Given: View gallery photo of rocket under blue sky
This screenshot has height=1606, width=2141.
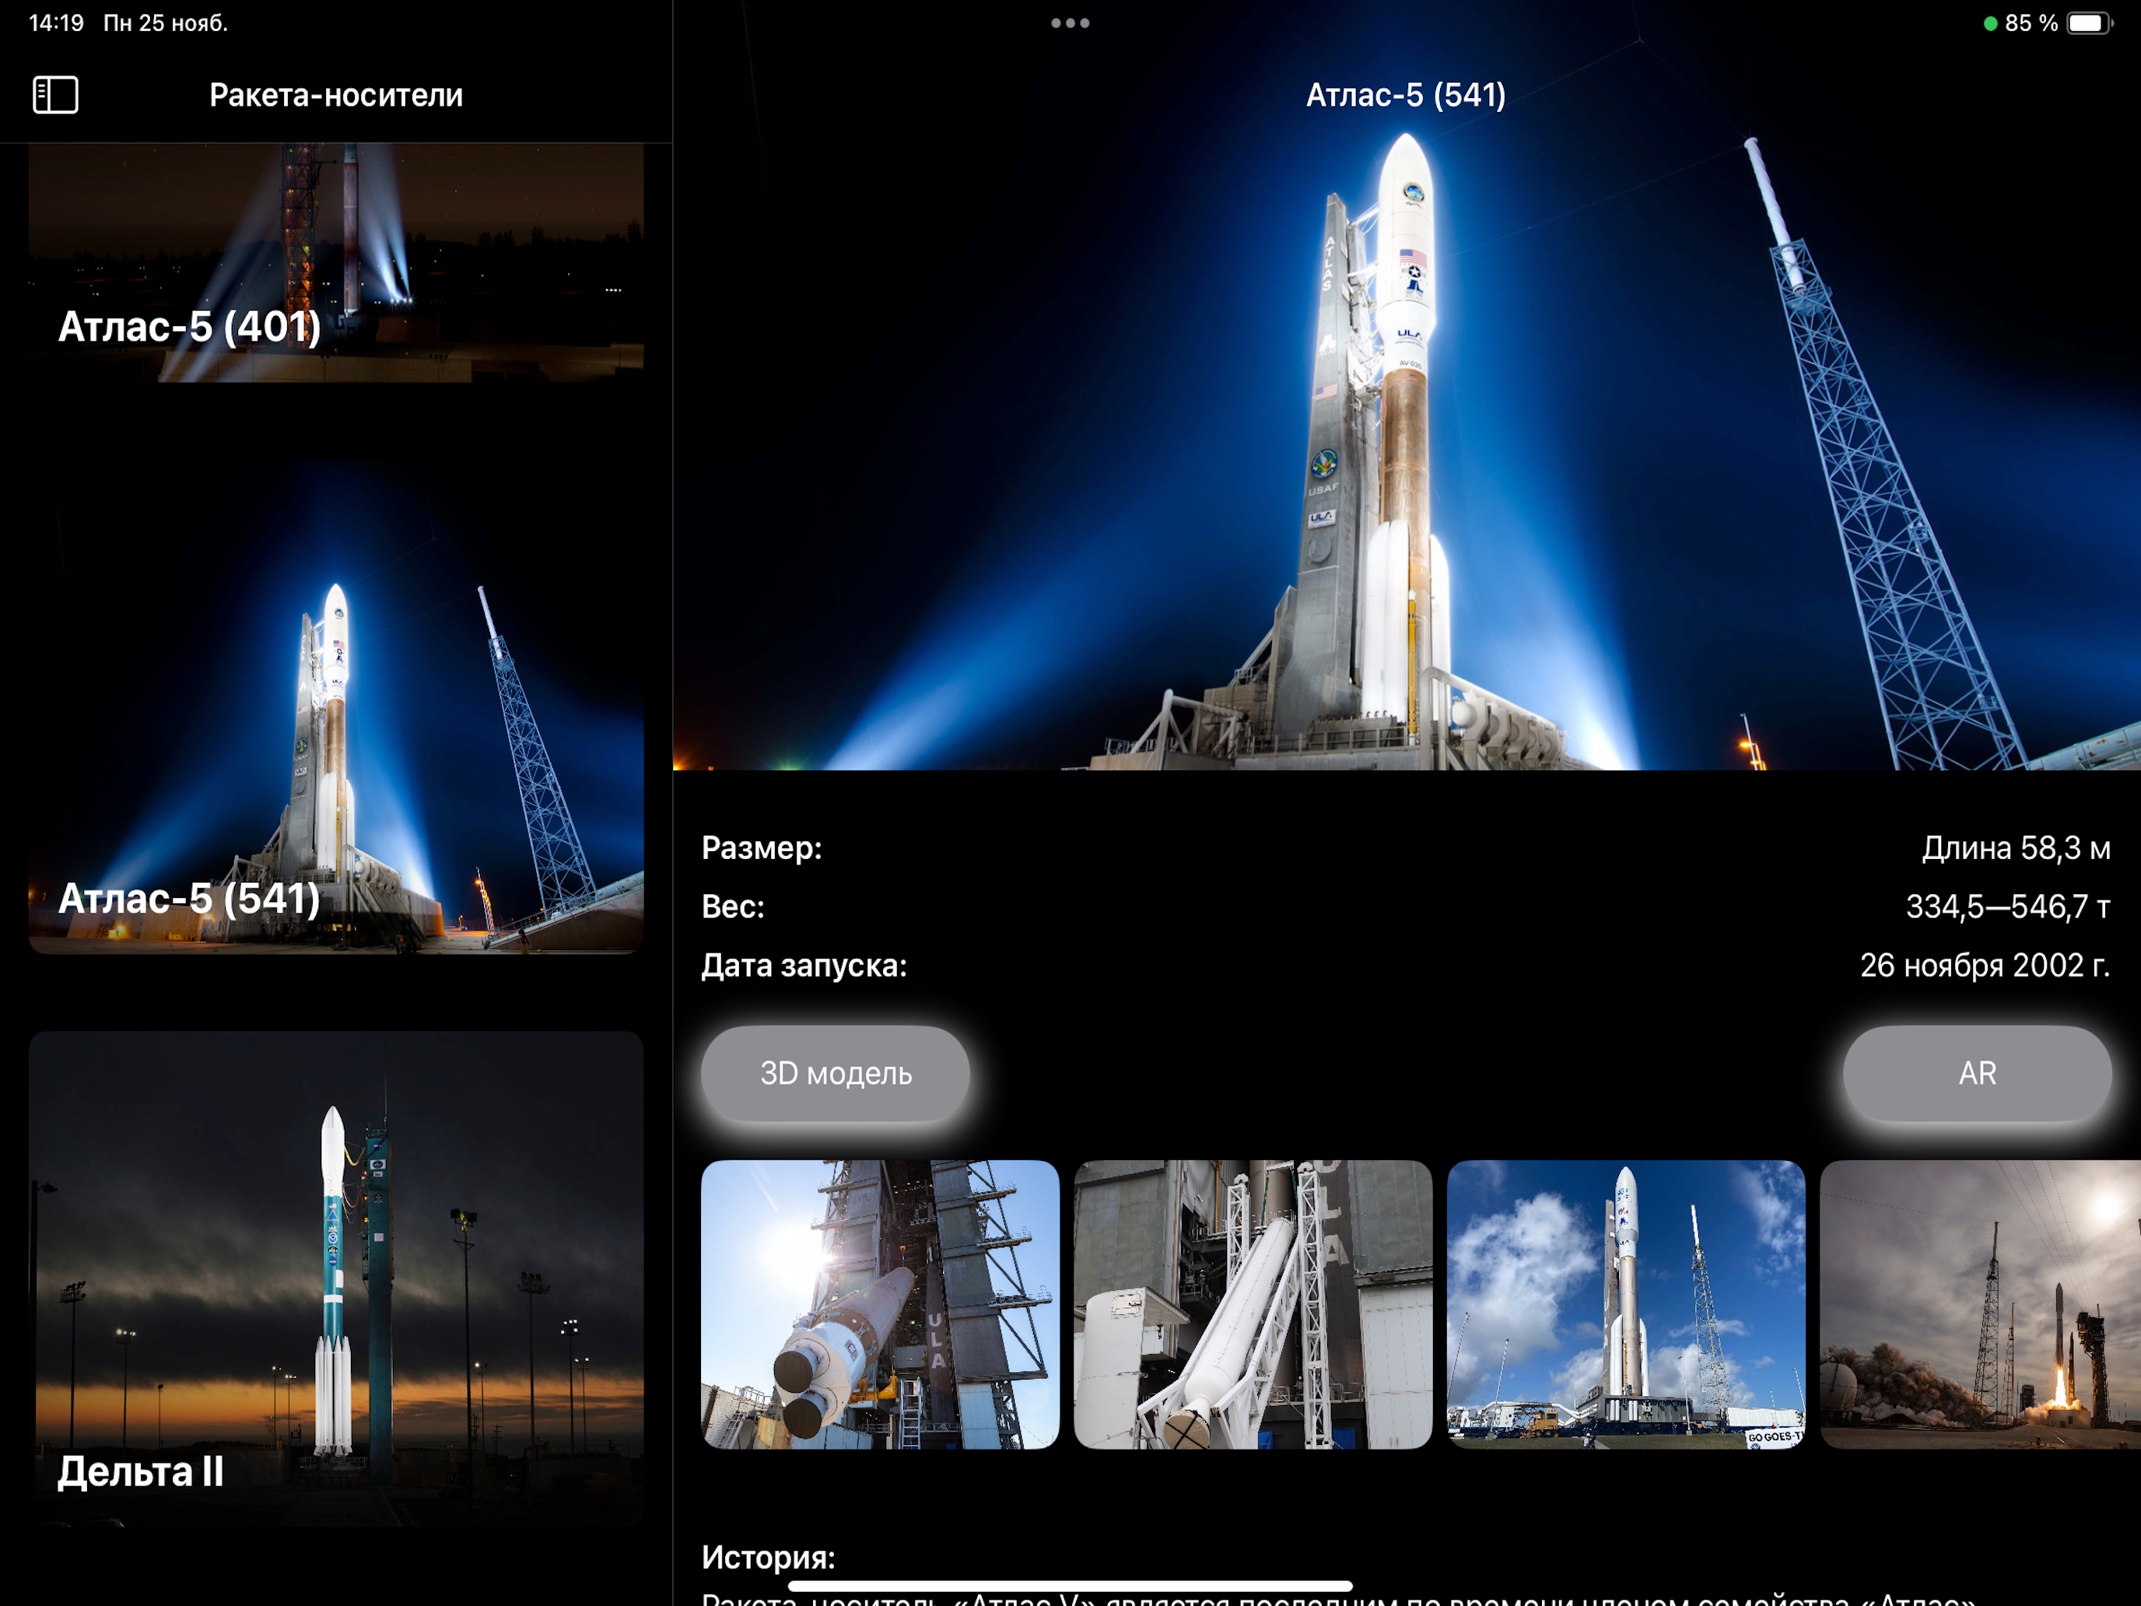Looking at the screenshot, I should point(1626,1304).
